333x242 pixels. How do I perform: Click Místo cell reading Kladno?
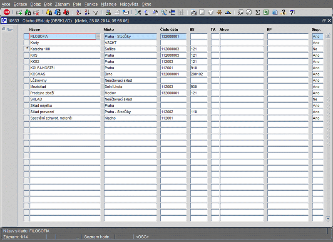(130, 118)
